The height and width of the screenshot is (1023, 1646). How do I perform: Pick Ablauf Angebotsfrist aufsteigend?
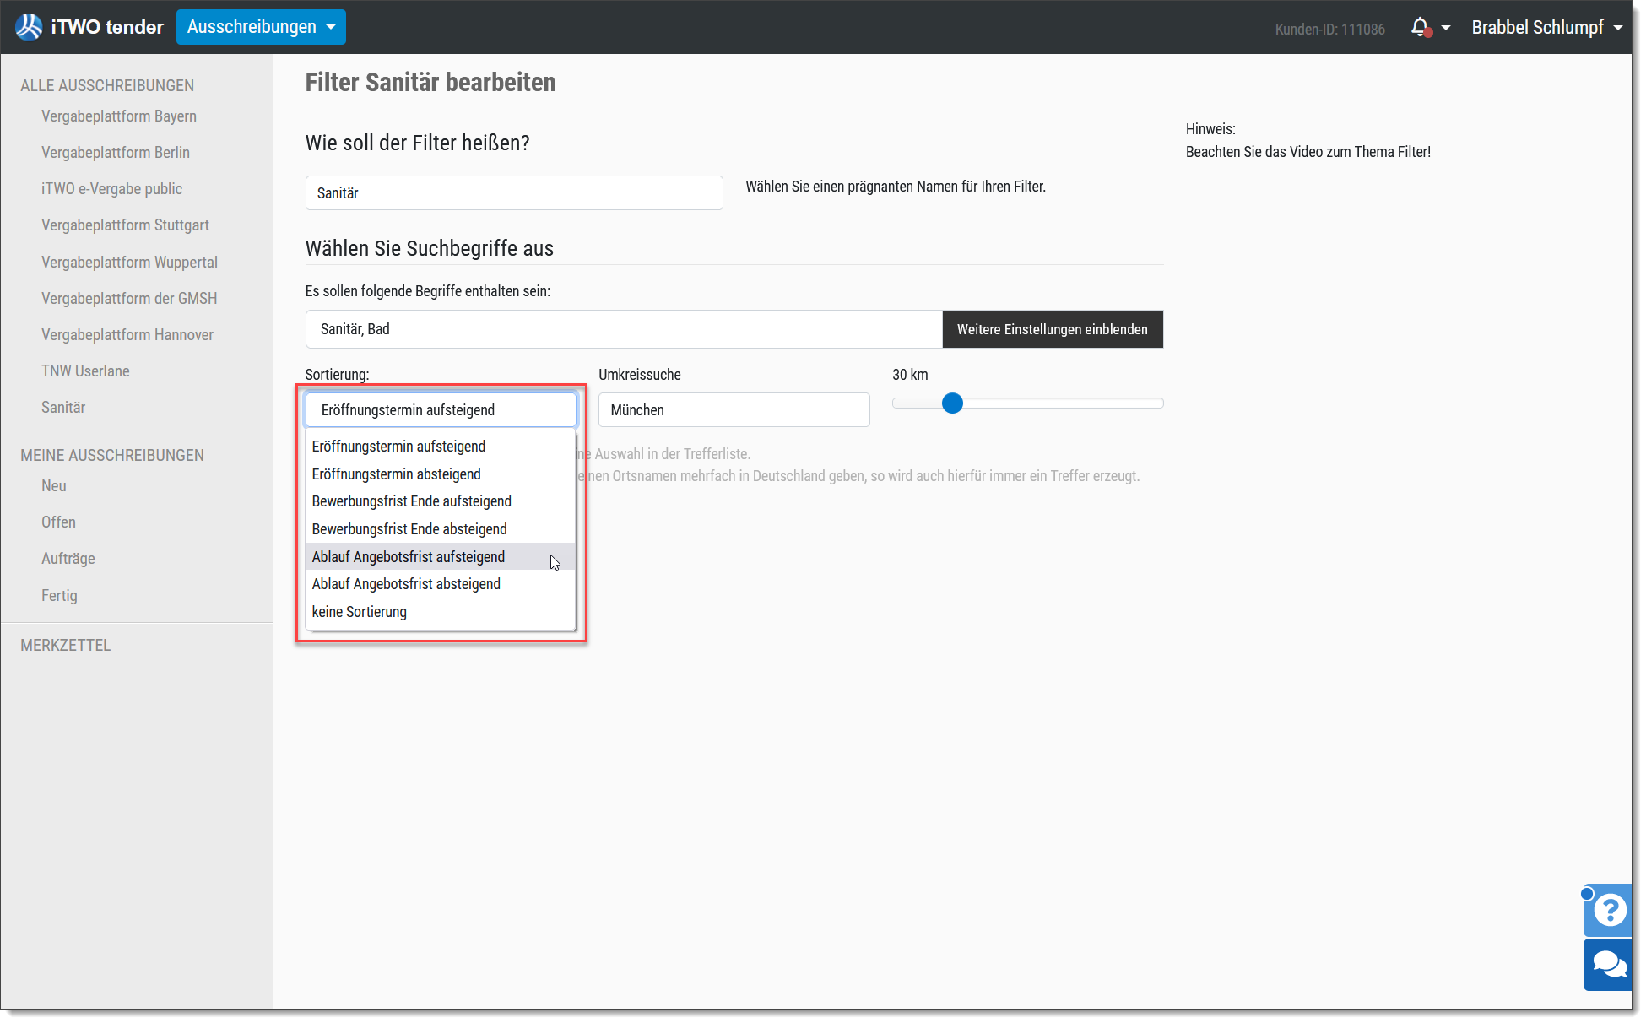[x=440, y=557]
